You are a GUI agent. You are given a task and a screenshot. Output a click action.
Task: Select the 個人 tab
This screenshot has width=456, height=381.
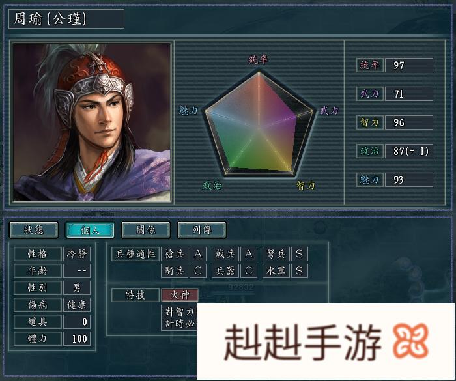90,230
